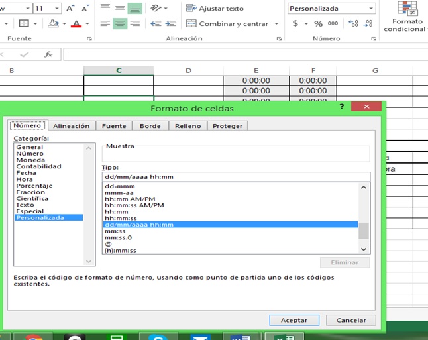This screenshot has height=340, width=428.
Task: Open Word from the taskbar
Action: click(240, 336)
